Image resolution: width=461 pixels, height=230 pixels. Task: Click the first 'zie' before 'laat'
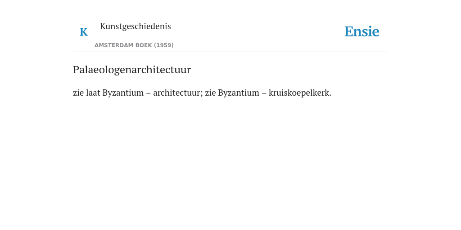point(78,93)
